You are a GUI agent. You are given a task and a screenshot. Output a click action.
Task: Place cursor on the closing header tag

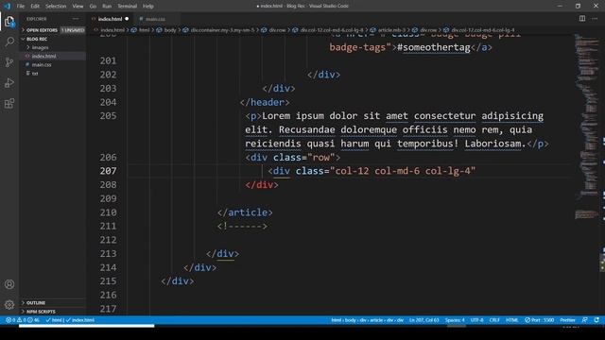click(x=265, y=102)
